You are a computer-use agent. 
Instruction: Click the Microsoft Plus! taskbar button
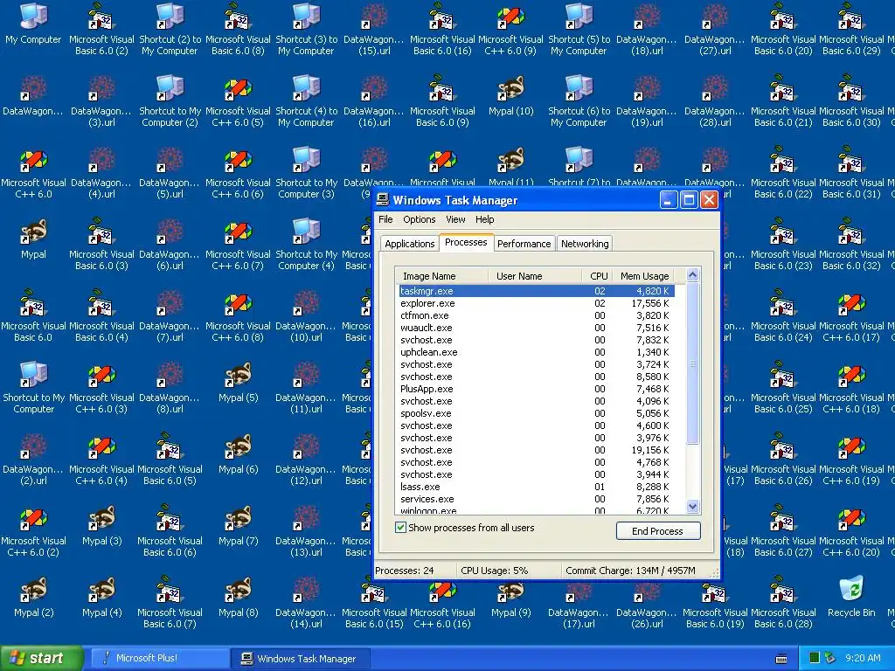pyautogui.click(x=159, y=658)
